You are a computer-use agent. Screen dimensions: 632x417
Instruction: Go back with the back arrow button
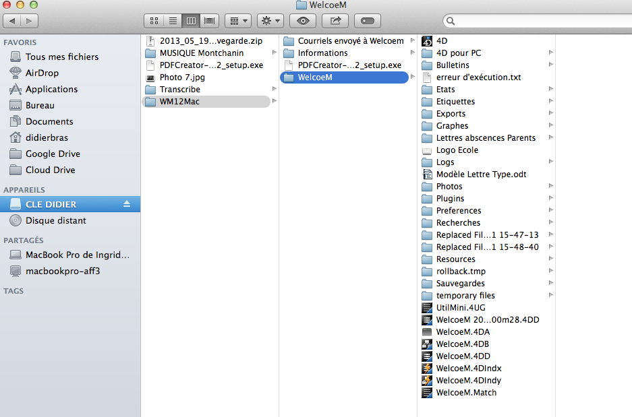point(12,21)
